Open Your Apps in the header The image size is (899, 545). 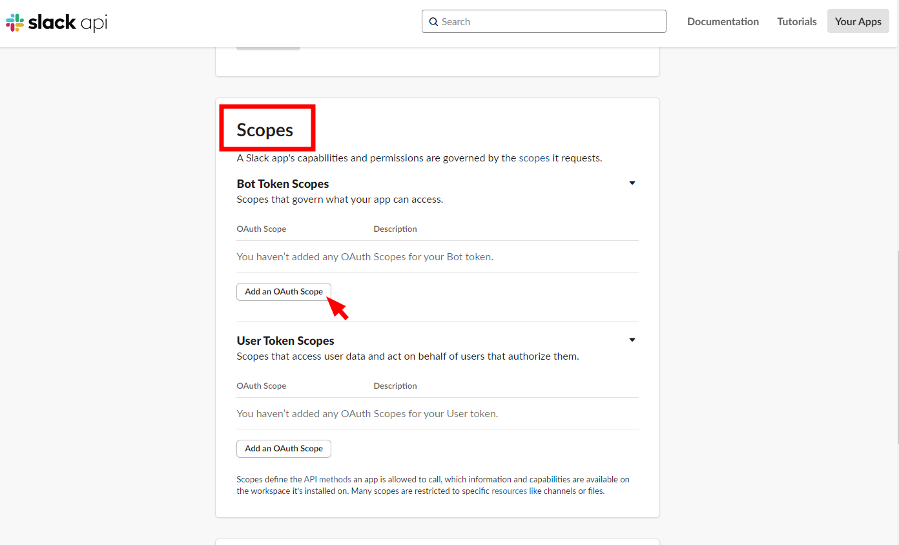(858, 22)
